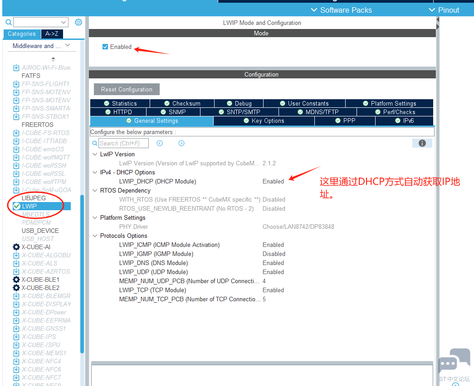Click the info icon in the parameters panel
474x386 pixels.
click(422, 144)
